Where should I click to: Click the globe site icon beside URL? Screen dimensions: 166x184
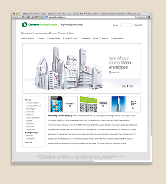[x=47, y=17]
